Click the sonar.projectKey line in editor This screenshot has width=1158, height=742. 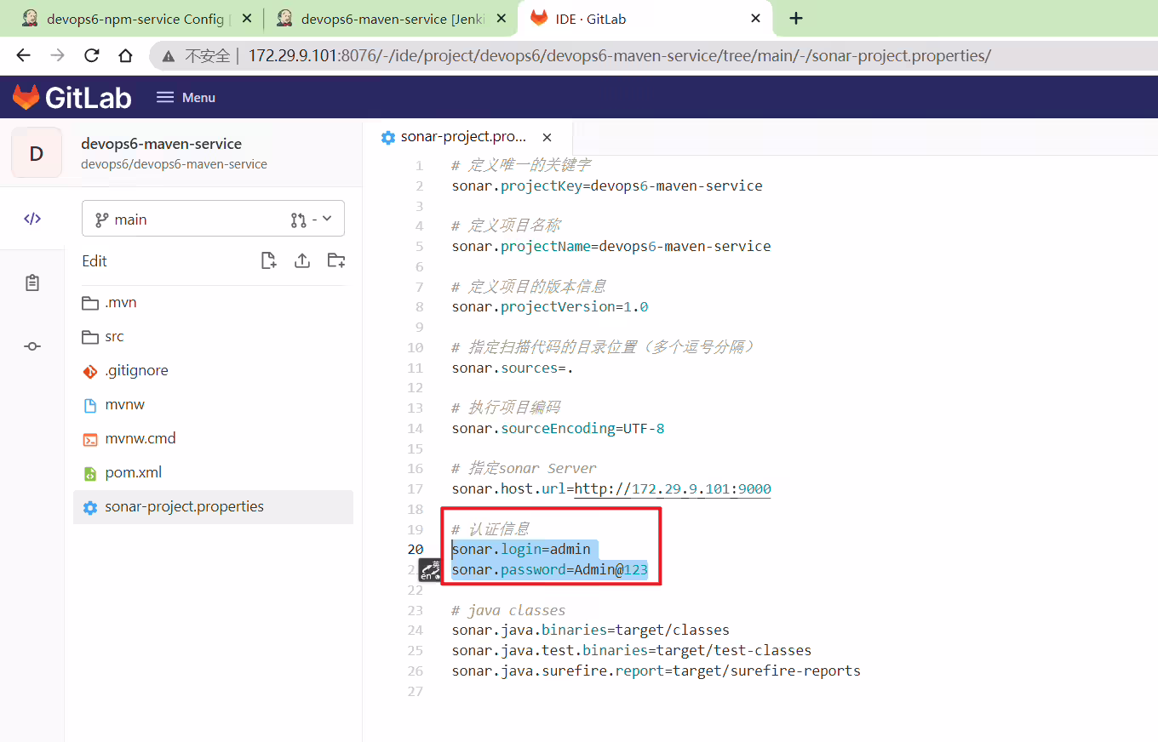607,185
